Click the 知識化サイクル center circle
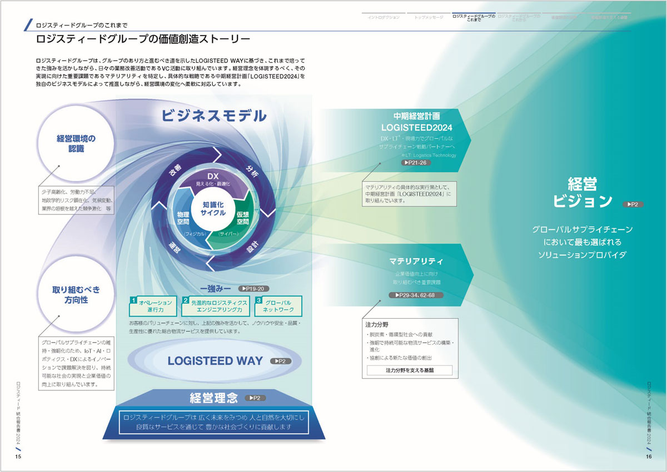Screen dimensions: 667x472 tap(213, 208)
